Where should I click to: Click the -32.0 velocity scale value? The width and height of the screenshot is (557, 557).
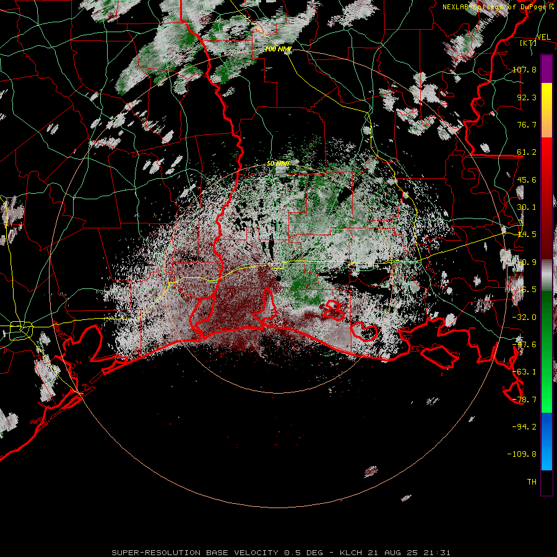click(524, 317)
